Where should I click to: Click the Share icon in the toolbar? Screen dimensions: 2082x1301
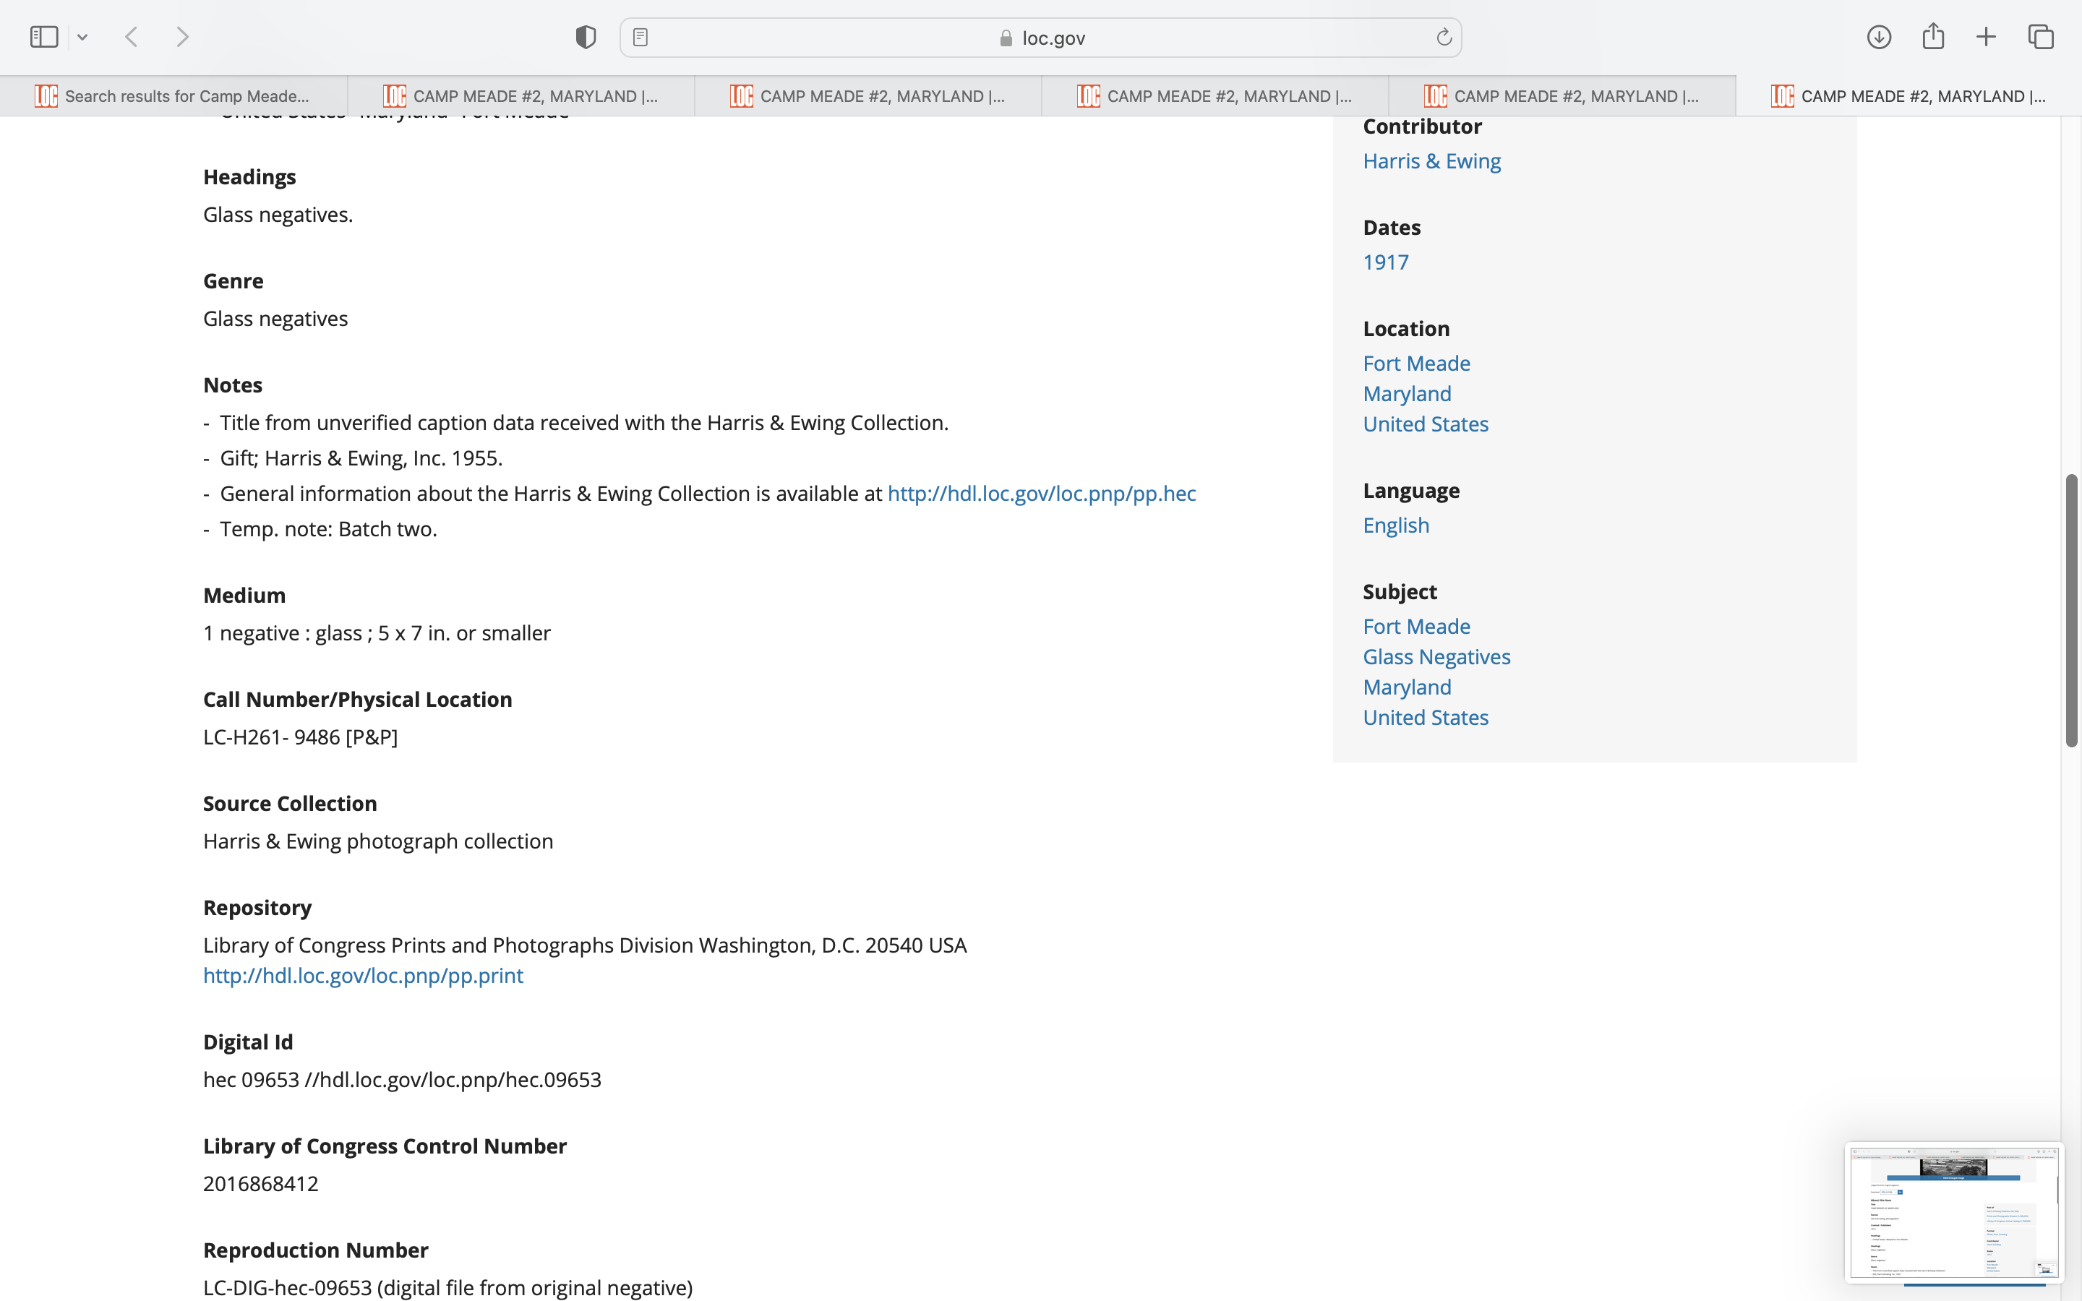(1933, 37)
